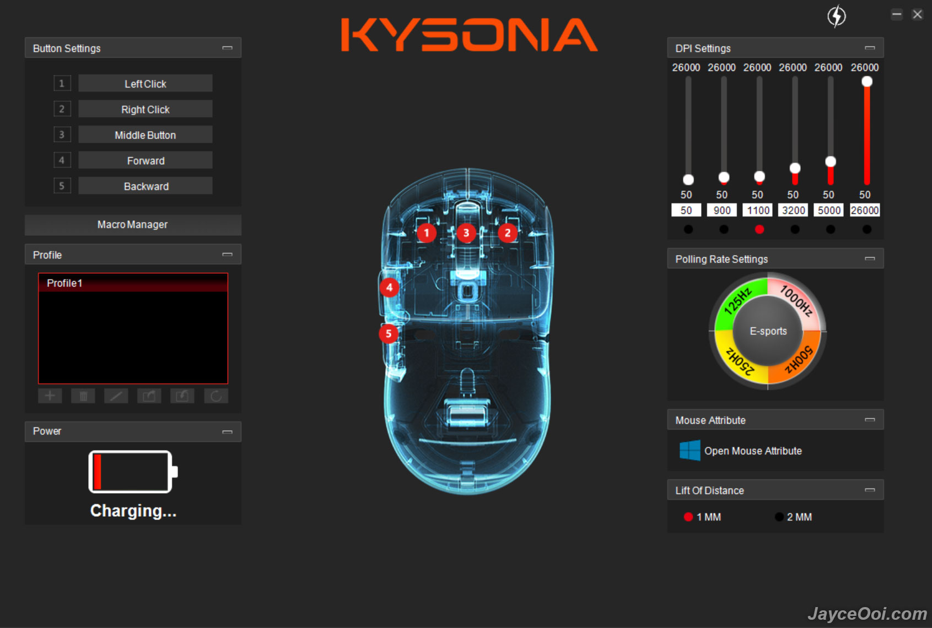932x628 pixels.
Task: Open the Backward button assignment
Action: tap(146, 186)
